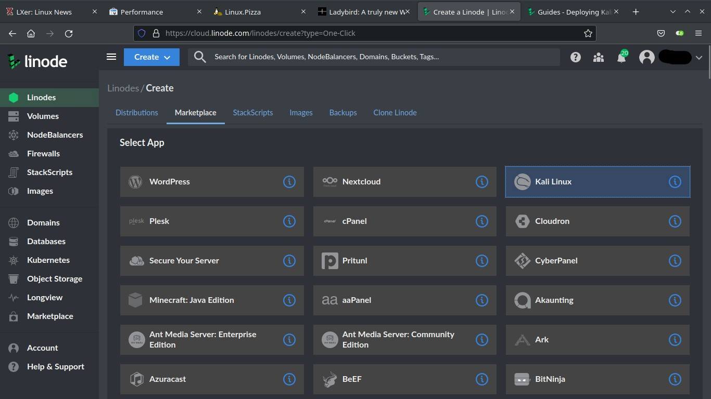Open the Clone Linode tab
Image resolution: width=711 pixels, height=399 pixels.
[395, 113]
